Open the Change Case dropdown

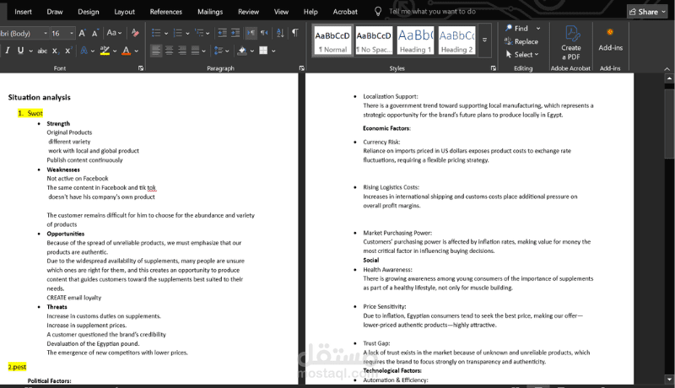click(x=114, y=33)
